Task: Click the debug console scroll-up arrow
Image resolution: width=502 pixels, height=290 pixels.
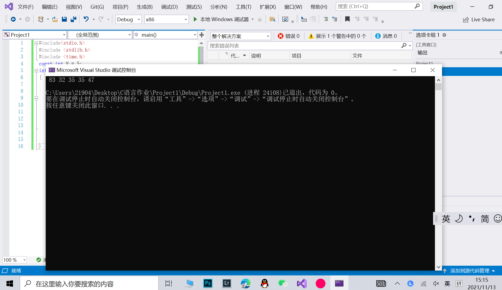Action: click(438, 80)
